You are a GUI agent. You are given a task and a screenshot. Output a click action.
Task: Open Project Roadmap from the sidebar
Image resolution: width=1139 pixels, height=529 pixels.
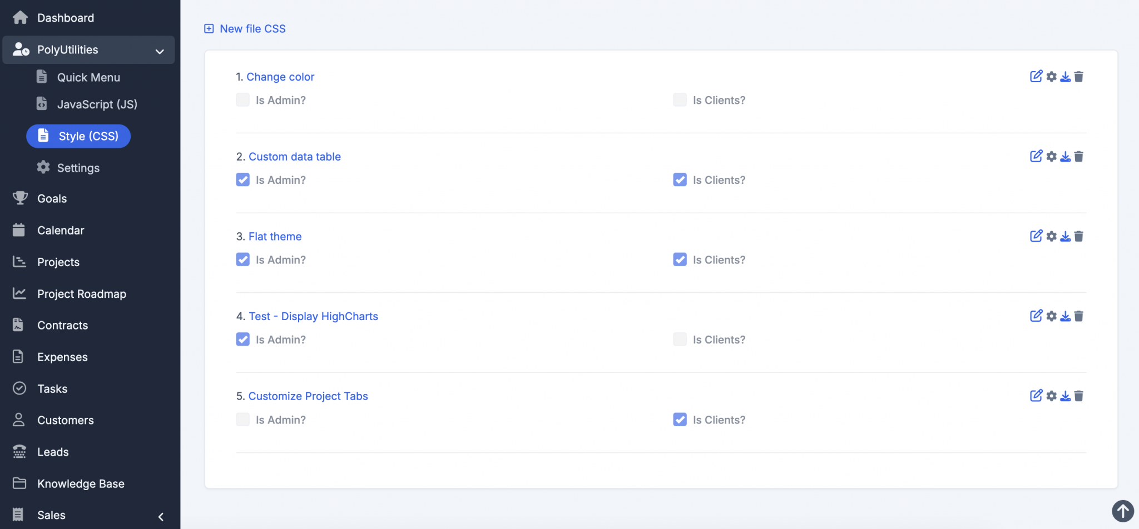click(82, 294)
